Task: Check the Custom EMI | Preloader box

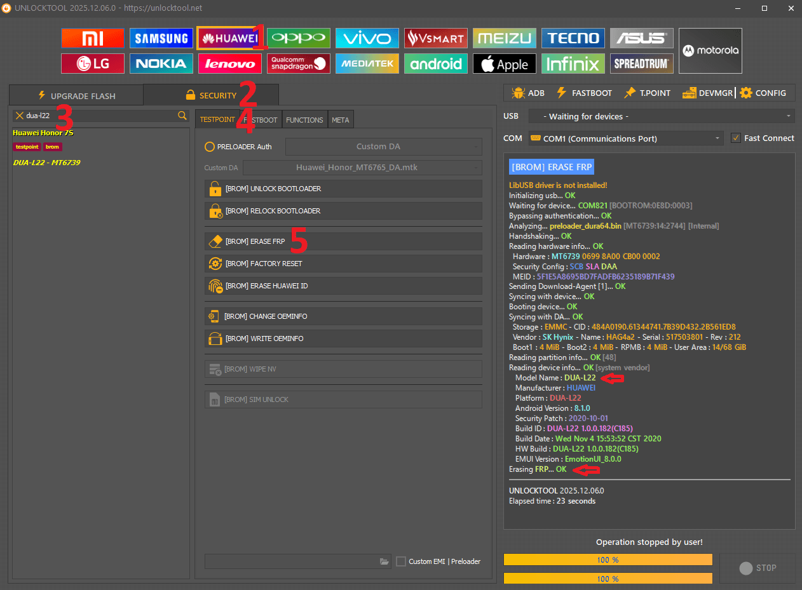Action: [x=401, y=561]
